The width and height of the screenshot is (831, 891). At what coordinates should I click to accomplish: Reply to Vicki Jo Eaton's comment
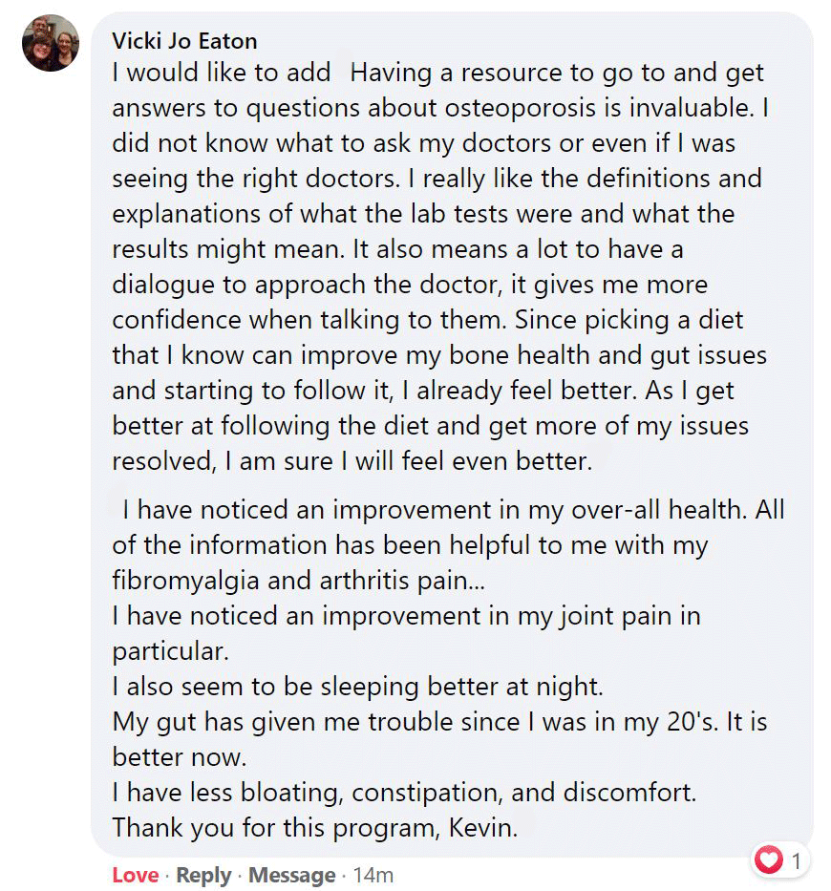tap(203, 875)
